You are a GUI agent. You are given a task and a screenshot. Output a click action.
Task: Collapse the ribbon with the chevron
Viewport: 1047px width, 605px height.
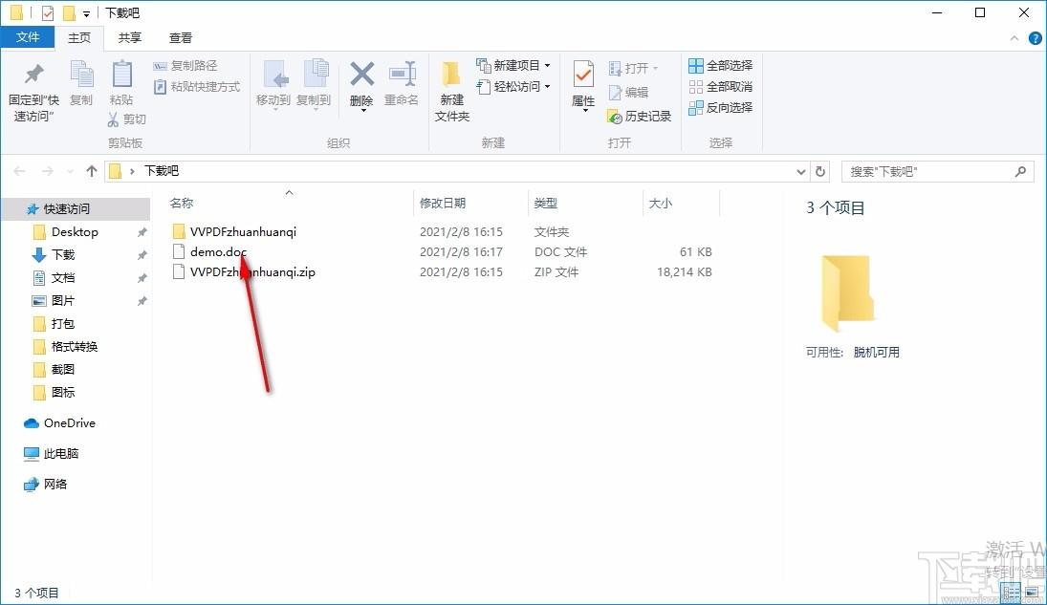pyautogui.click(x=1014, y=39)
